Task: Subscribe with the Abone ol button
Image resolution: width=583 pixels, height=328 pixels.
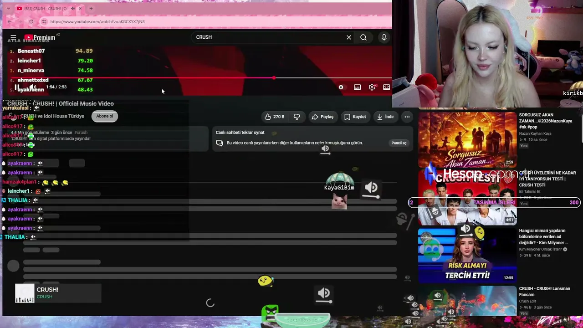Action: tap(105, 116)
